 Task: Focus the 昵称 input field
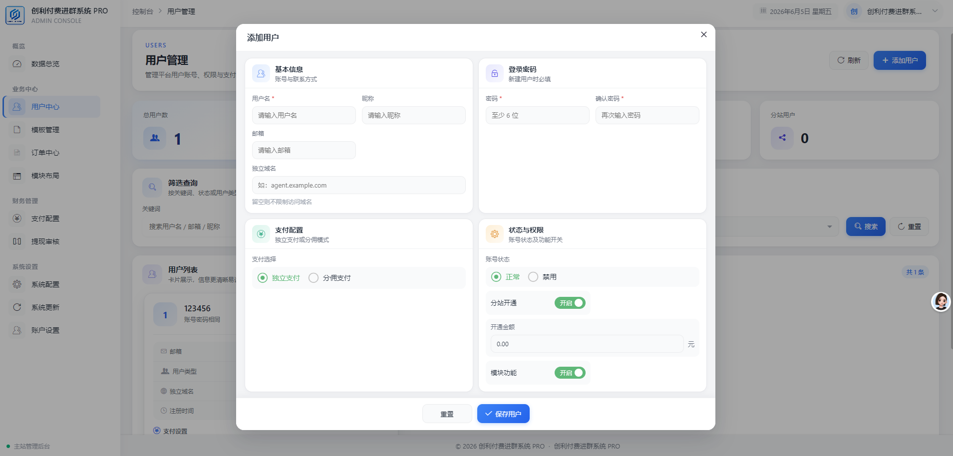tap(413, 115)
